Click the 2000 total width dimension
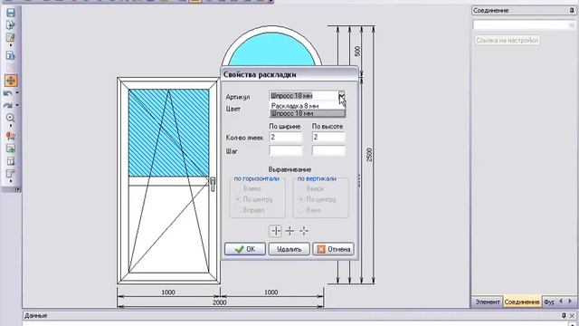Viewport: 579px width, 326px height. tap(219, 302)
